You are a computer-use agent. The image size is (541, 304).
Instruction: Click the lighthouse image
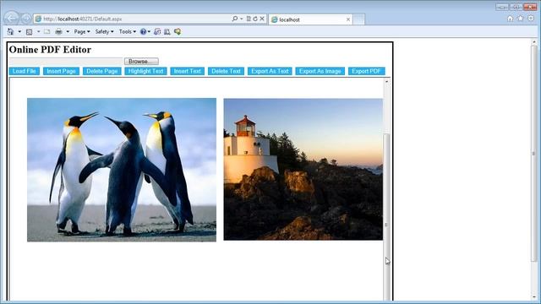click(303, 170)
